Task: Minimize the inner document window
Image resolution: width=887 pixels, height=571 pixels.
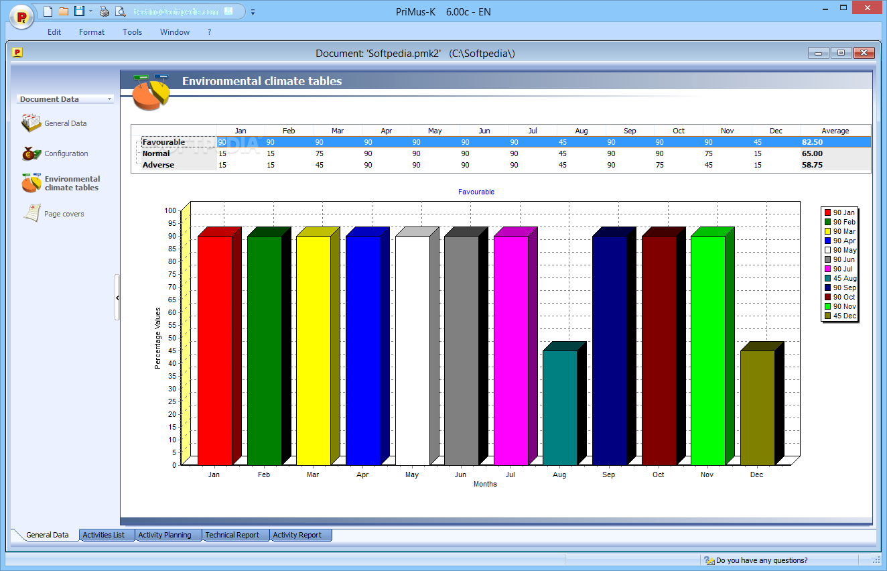Action: 819,53
